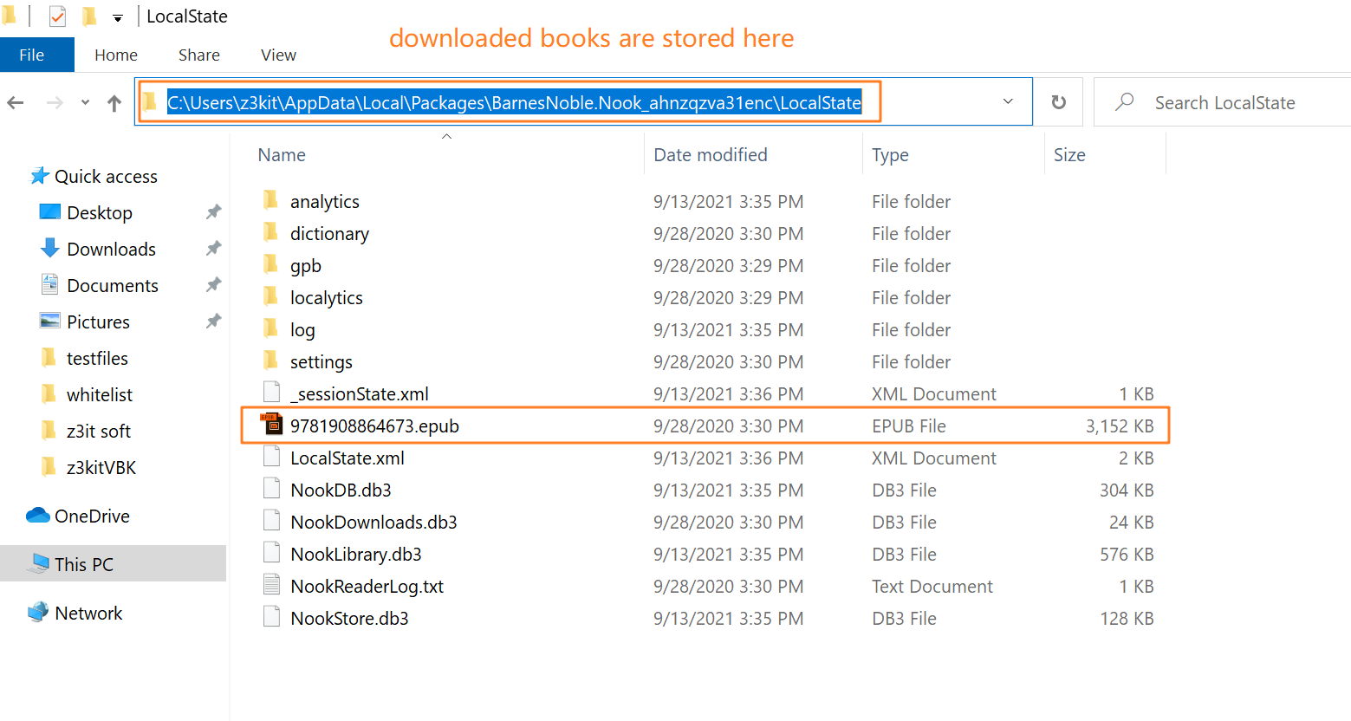
Task: Open Documents in the navigation pane
Action: [x=113, y=286]
